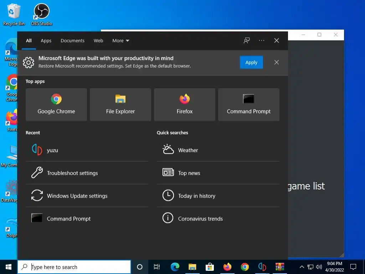Open Google Chrome from Top apps
365x274 pixels.
point(56,105)
